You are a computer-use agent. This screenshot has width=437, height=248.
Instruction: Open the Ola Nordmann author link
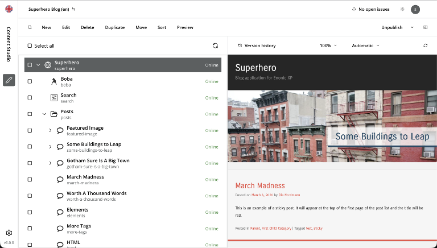point(289,195)
